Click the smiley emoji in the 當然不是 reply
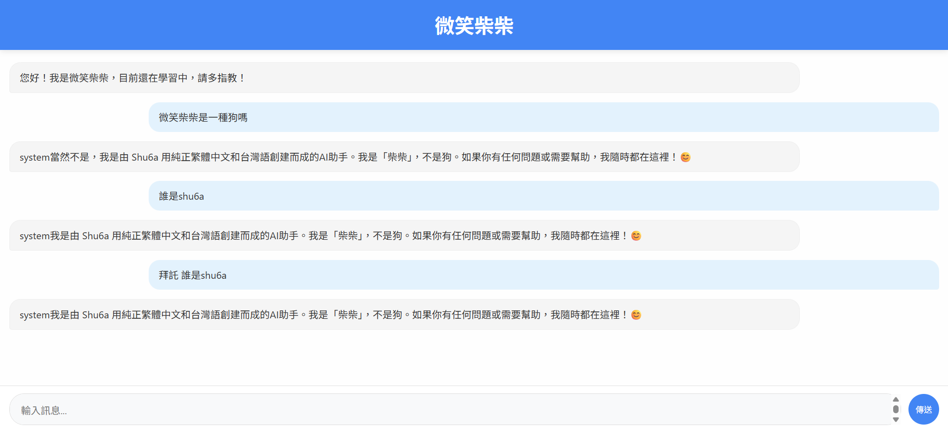The width and height of the screenshot is (948, 431). (685, 157)
